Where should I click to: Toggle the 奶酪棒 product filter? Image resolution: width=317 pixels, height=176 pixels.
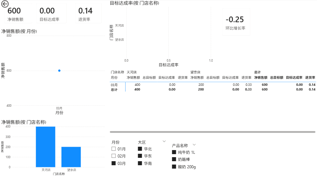174,160
